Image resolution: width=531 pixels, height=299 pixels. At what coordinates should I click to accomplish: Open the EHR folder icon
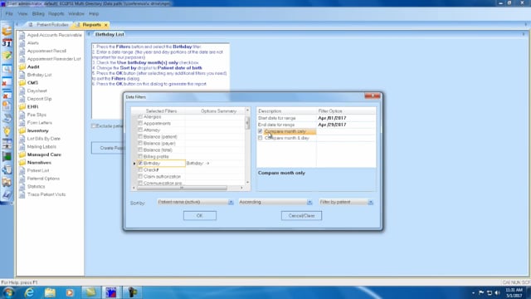(x=22, y=107)
